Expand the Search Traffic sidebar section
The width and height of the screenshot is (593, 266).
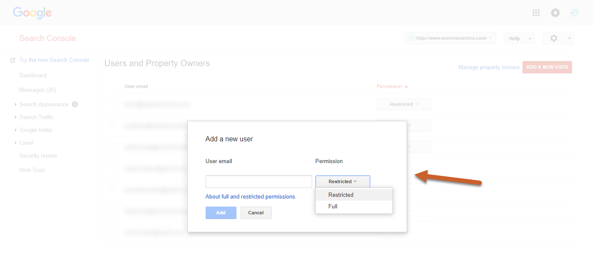(16, 117)
